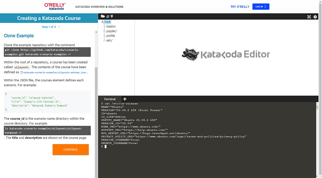Image resolution: width=322 pixels, height=178 pixels.
Task: Toggle fullscreen editor view
Action: coord(309,17)
